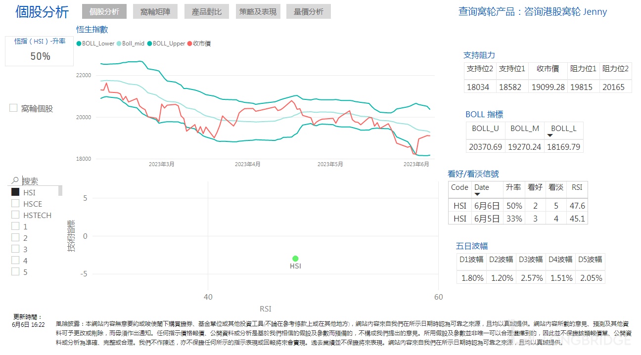Click the sort arrow above BOLL_L header

(549, 135)
